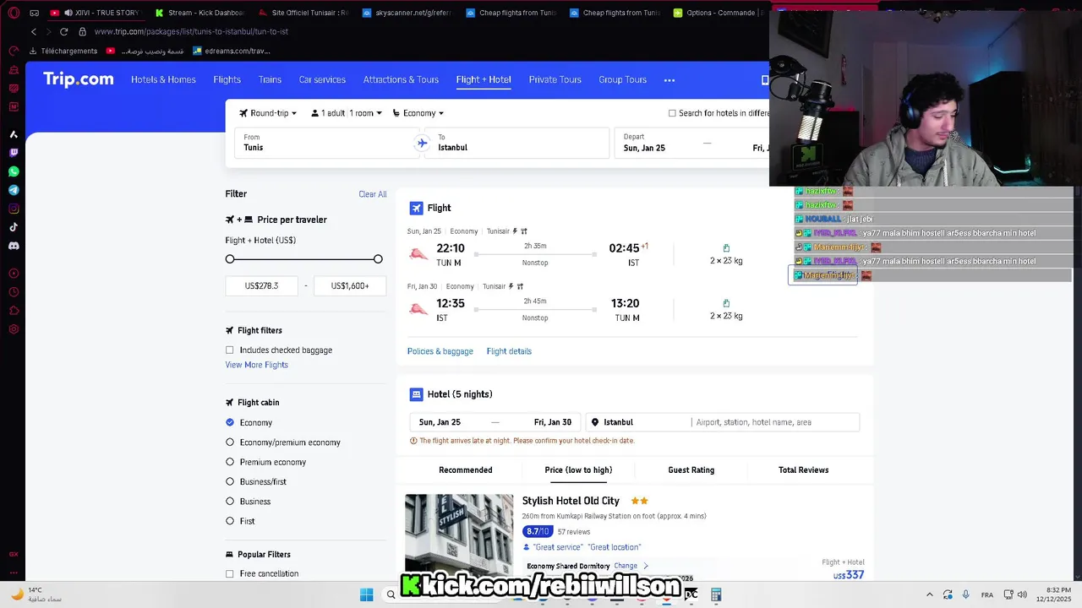Enable Includes checked baggage filter
Screen dimensions: 1082x608
pos(230,350)
